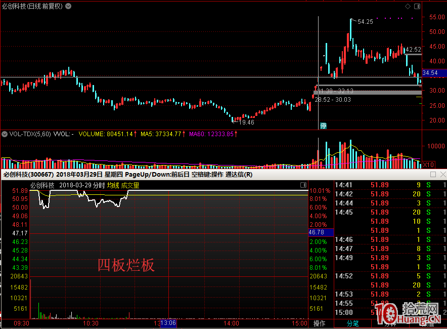Image resolution: width=447 pixels, height=329 pixels.
Task: Select the 14:46 tick row
Action: click(x=390, y=240)
